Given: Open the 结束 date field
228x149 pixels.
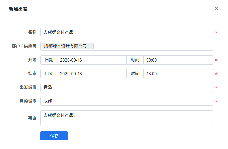Looking at the screenshot, I should click(x=92, y=74).
